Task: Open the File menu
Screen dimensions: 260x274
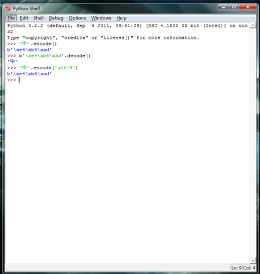Action: (x=11, y=18)
